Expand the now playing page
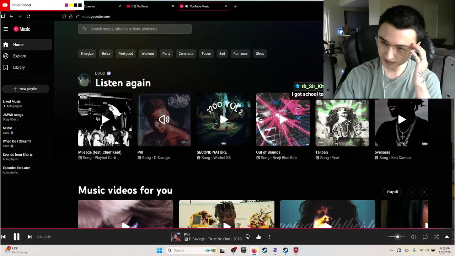 pyautogui.click(x=447, y=237)
